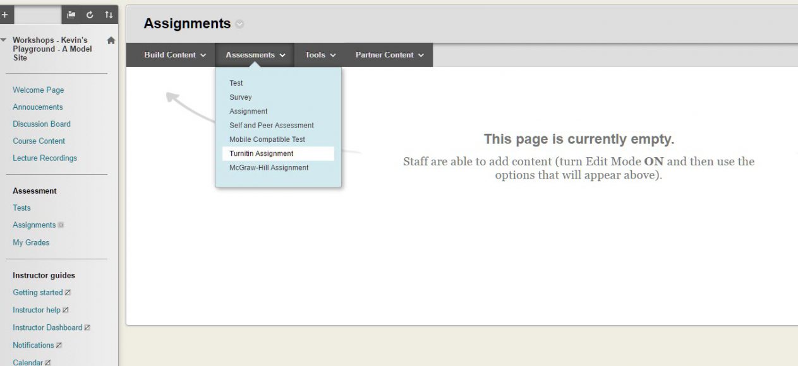798x366 pixels.
Task: Click the small icon next to sidebar Assignments
Action: (61, 225)
